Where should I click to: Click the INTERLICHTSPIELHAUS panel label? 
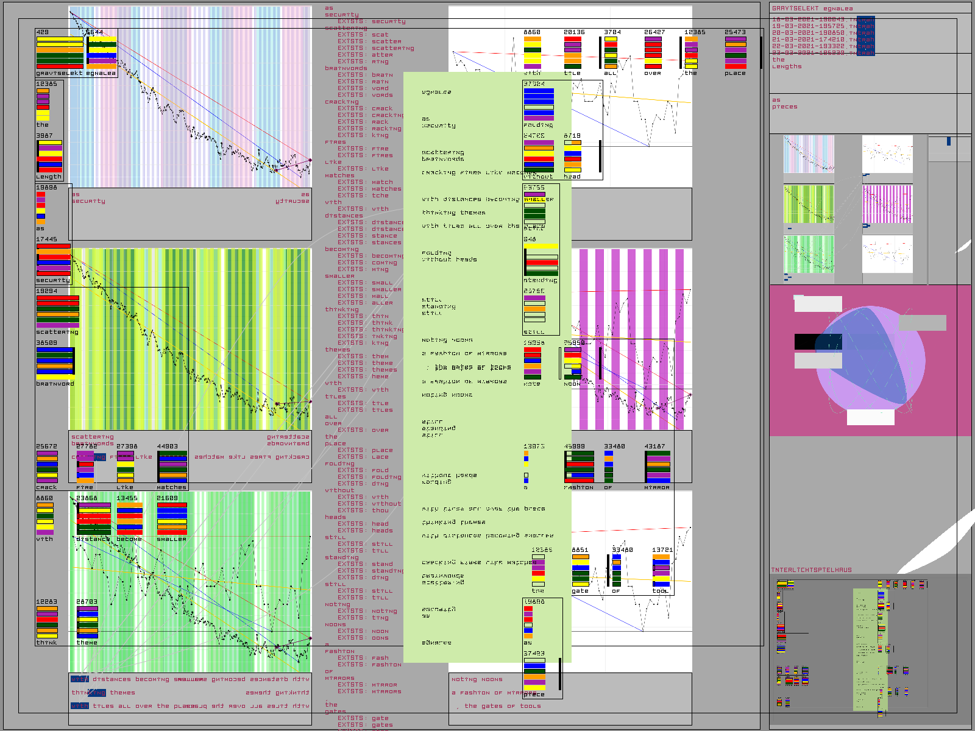[812, 570]
